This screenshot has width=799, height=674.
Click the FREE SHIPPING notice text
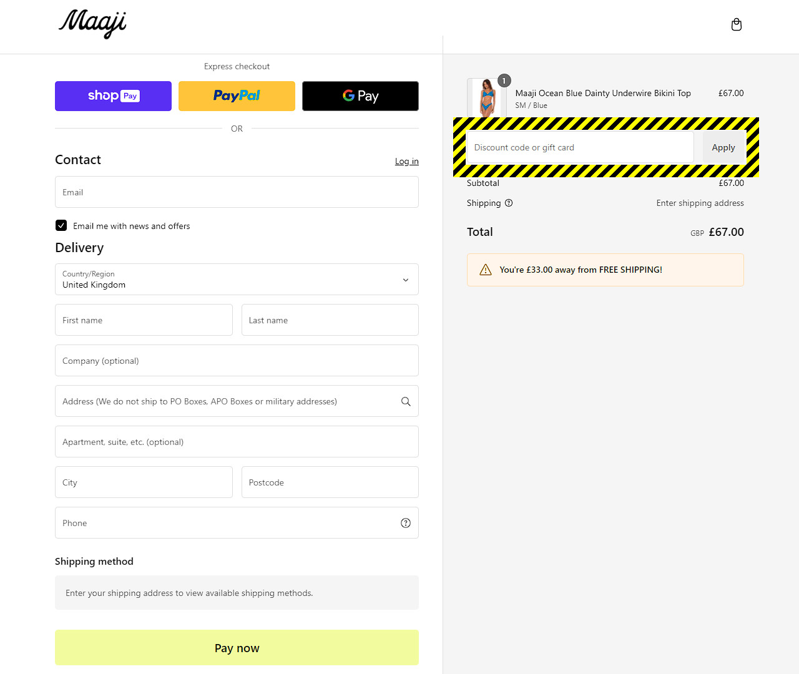point(581,270)
